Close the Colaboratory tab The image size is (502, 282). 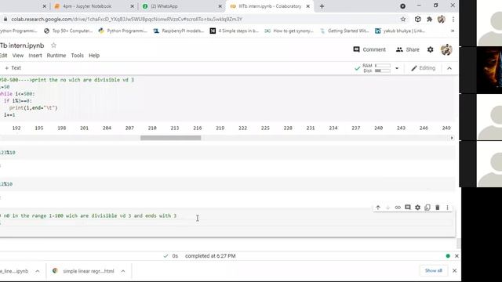308,6
